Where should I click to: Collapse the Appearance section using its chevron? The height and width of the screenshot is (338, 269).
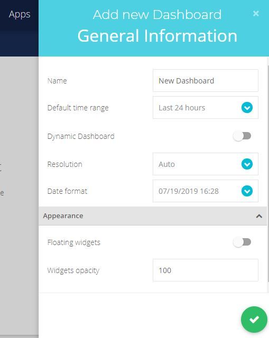259,216
